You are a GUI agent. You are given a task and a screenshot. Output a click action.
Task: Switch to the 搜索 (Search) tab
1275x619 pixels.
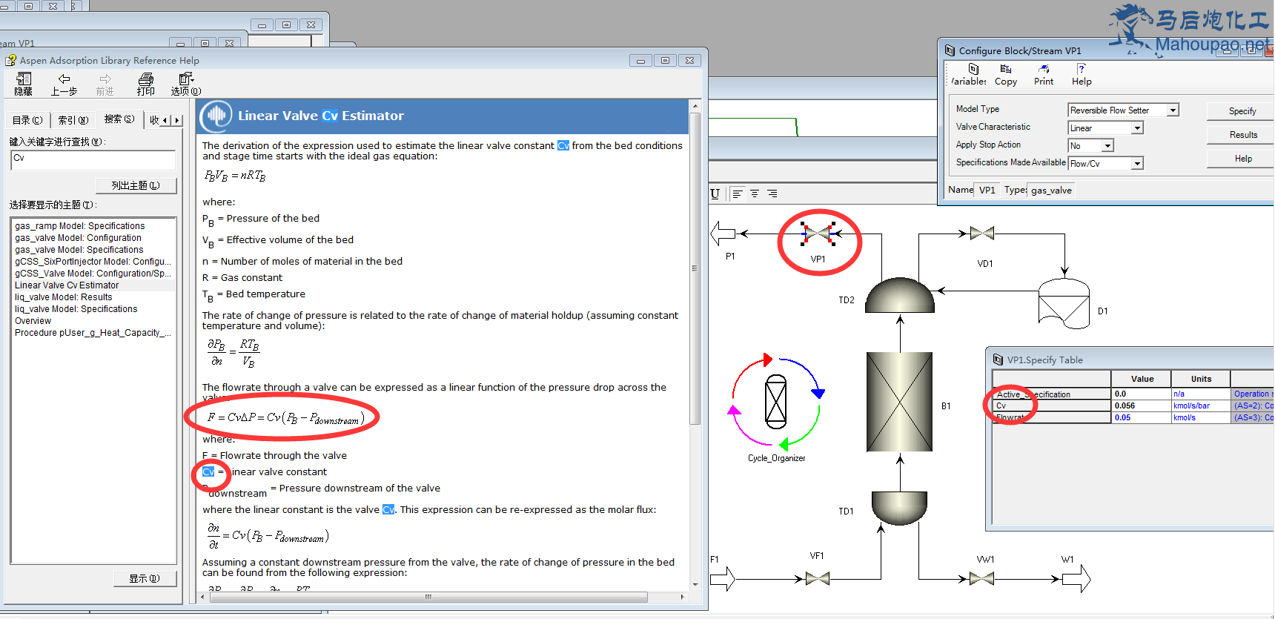click(x=119, y=119)
